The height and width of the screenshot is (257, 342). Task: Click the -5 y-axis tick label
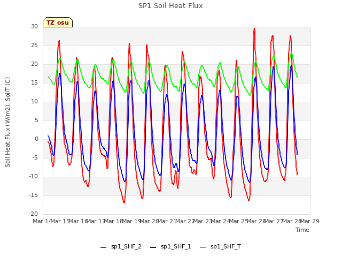34,158
